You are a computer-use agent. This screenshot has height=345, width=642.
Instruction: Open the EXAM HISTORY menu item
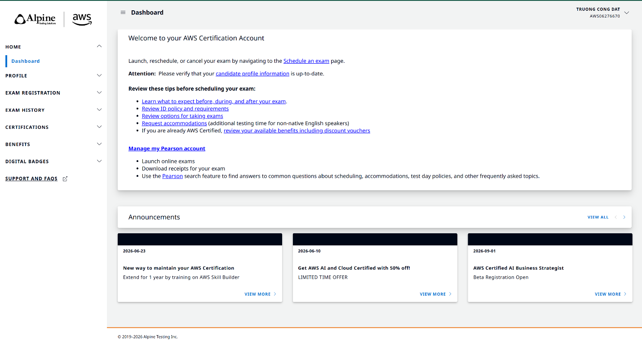pyautogui.click(x=25, y=110)
